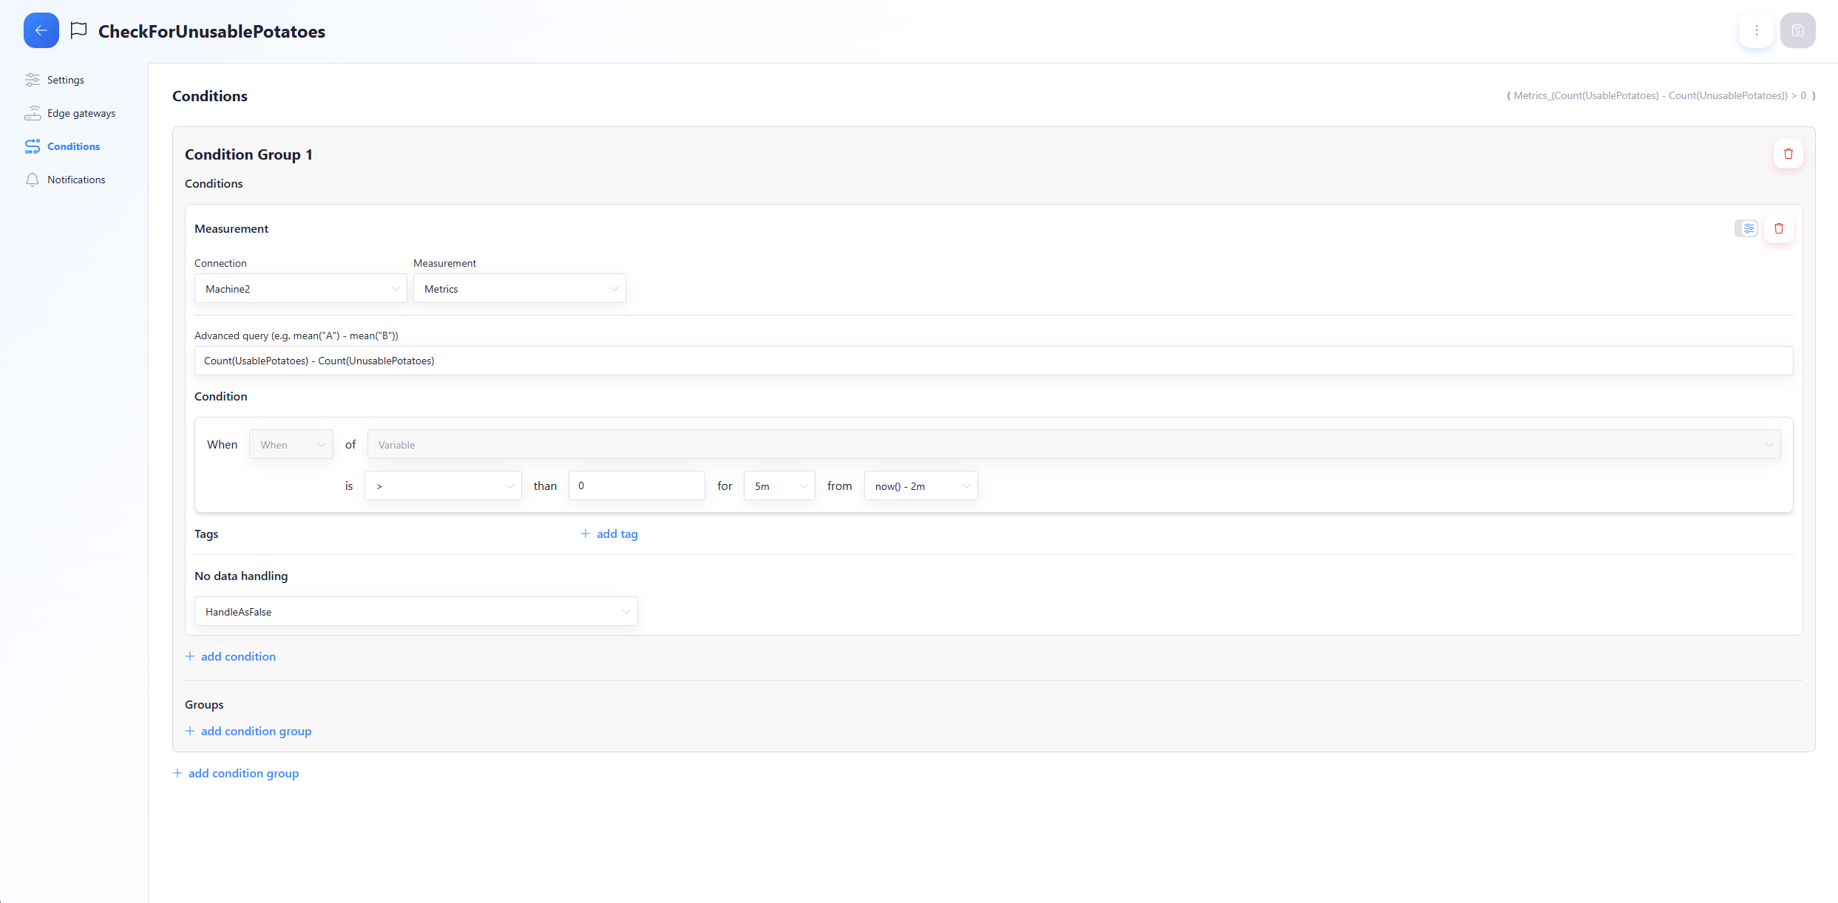Go back using the blue arrow button
The image size is (1838, 903).
coord(41,30)
